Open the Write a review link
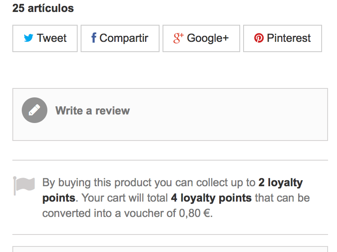337x252 pixels. pos(93,111)
